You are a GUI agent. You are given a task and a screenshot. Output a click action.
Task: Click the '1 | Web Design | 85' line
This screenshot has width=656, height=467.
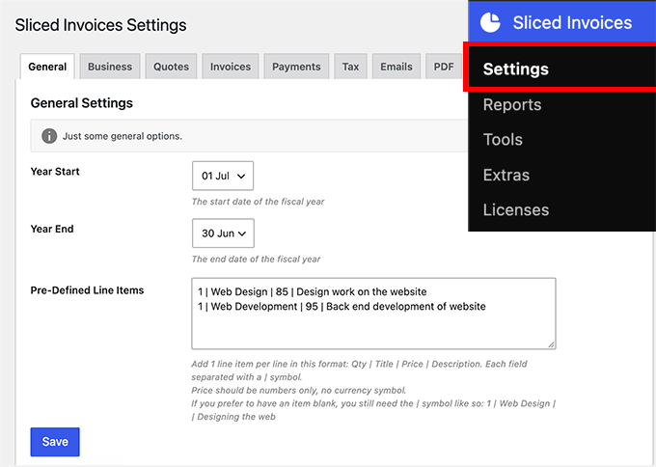pyautogui.click(x=313, y=291)
